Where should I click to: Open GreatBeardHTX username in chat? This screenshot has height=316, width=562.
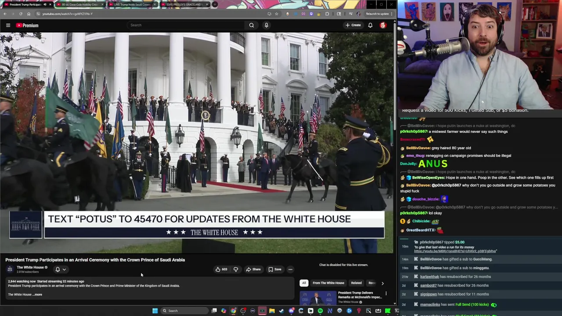421,230
